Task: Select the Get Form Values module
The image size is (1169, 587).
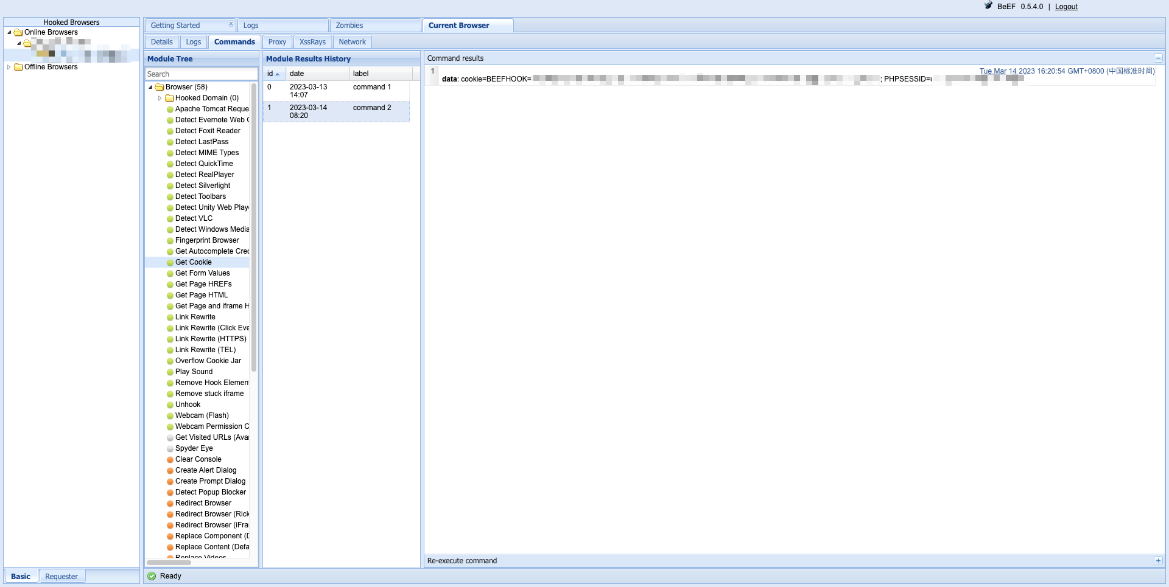Action: pos(202,274)
